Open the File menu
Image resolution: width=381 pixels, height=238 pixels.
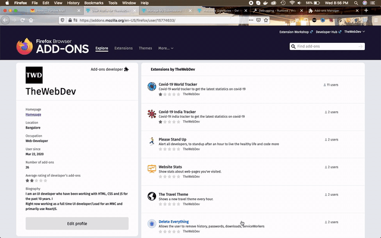35,3
